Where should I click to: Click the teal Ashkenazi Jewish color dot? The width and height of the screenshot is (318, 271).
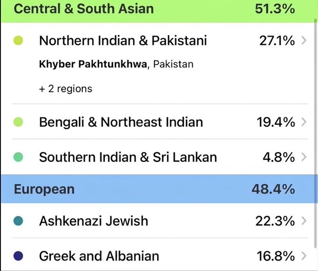click(18, 221)
